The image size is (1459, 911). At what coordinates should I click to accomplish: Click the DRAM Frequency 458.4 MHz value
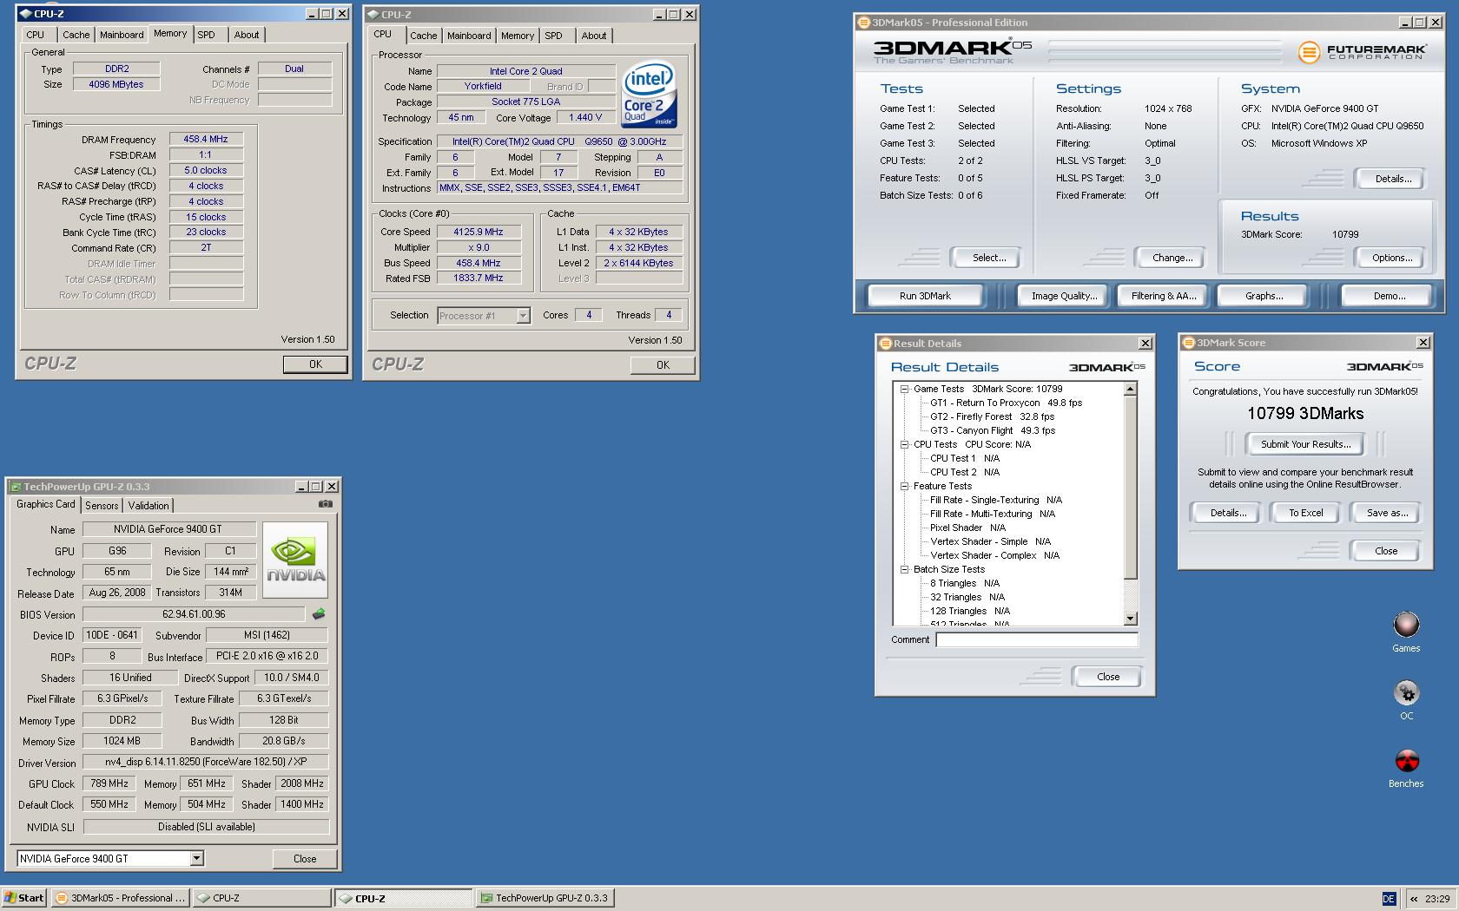[x=206, y=139]
